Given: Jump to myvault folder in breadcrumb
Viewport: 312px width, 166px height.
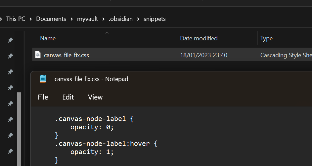Looking at the screenshot, I should 87,19.
